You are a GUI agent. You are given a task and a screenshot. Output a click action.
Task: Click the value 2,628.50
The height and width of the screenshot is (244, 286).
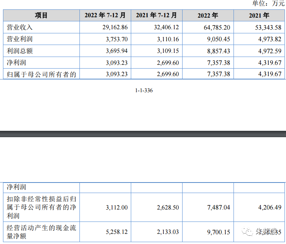[x=168, y=208]
